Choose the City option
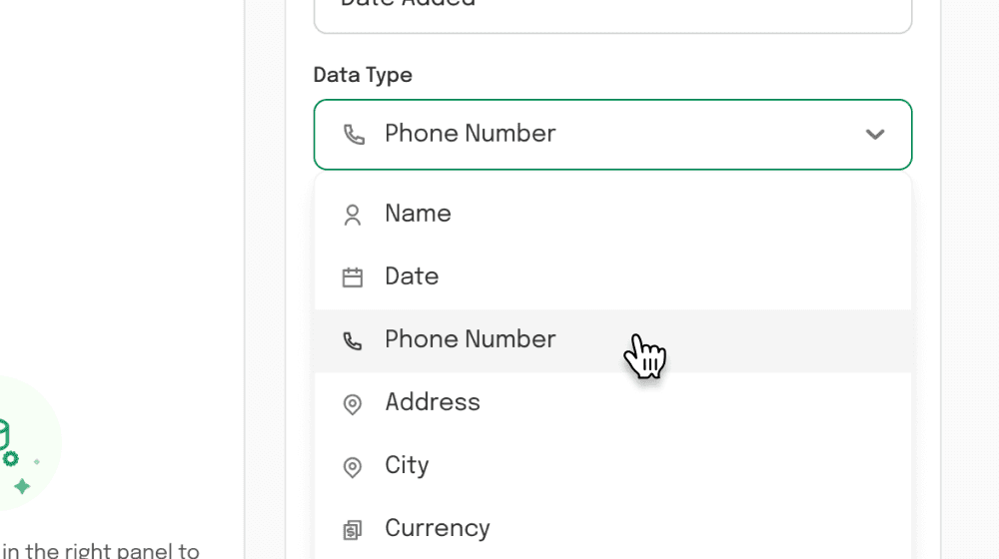999x559 pixels. tap(613, 466)
